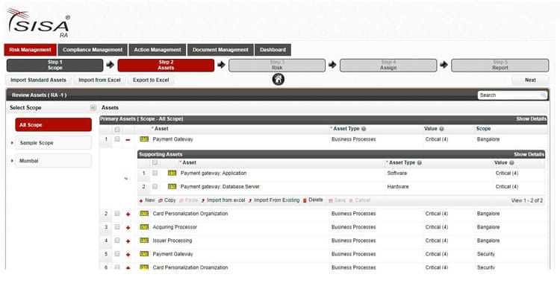This screenshot has width=560, height=286.
Task: Click Show Details on Primary Assets bar
Action: point(531,119)
